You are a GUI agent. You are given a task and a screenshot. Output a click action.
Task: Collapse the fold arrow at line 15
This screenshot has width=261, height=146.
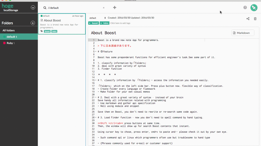point(96,80)
